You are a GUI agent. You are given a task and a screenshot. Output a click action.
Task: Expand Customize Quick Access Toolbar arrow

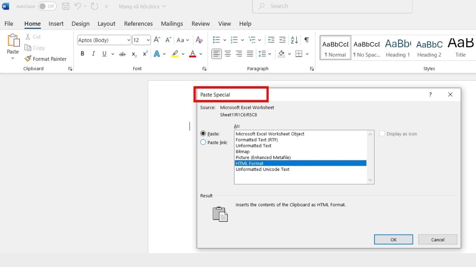(106, 7)
